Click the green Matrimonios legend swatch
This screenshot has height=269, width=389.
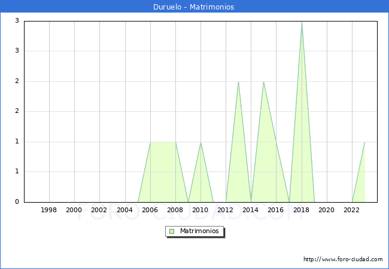(x=172, y=231)
